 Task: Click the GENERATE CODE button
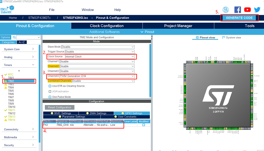point(239,17)
